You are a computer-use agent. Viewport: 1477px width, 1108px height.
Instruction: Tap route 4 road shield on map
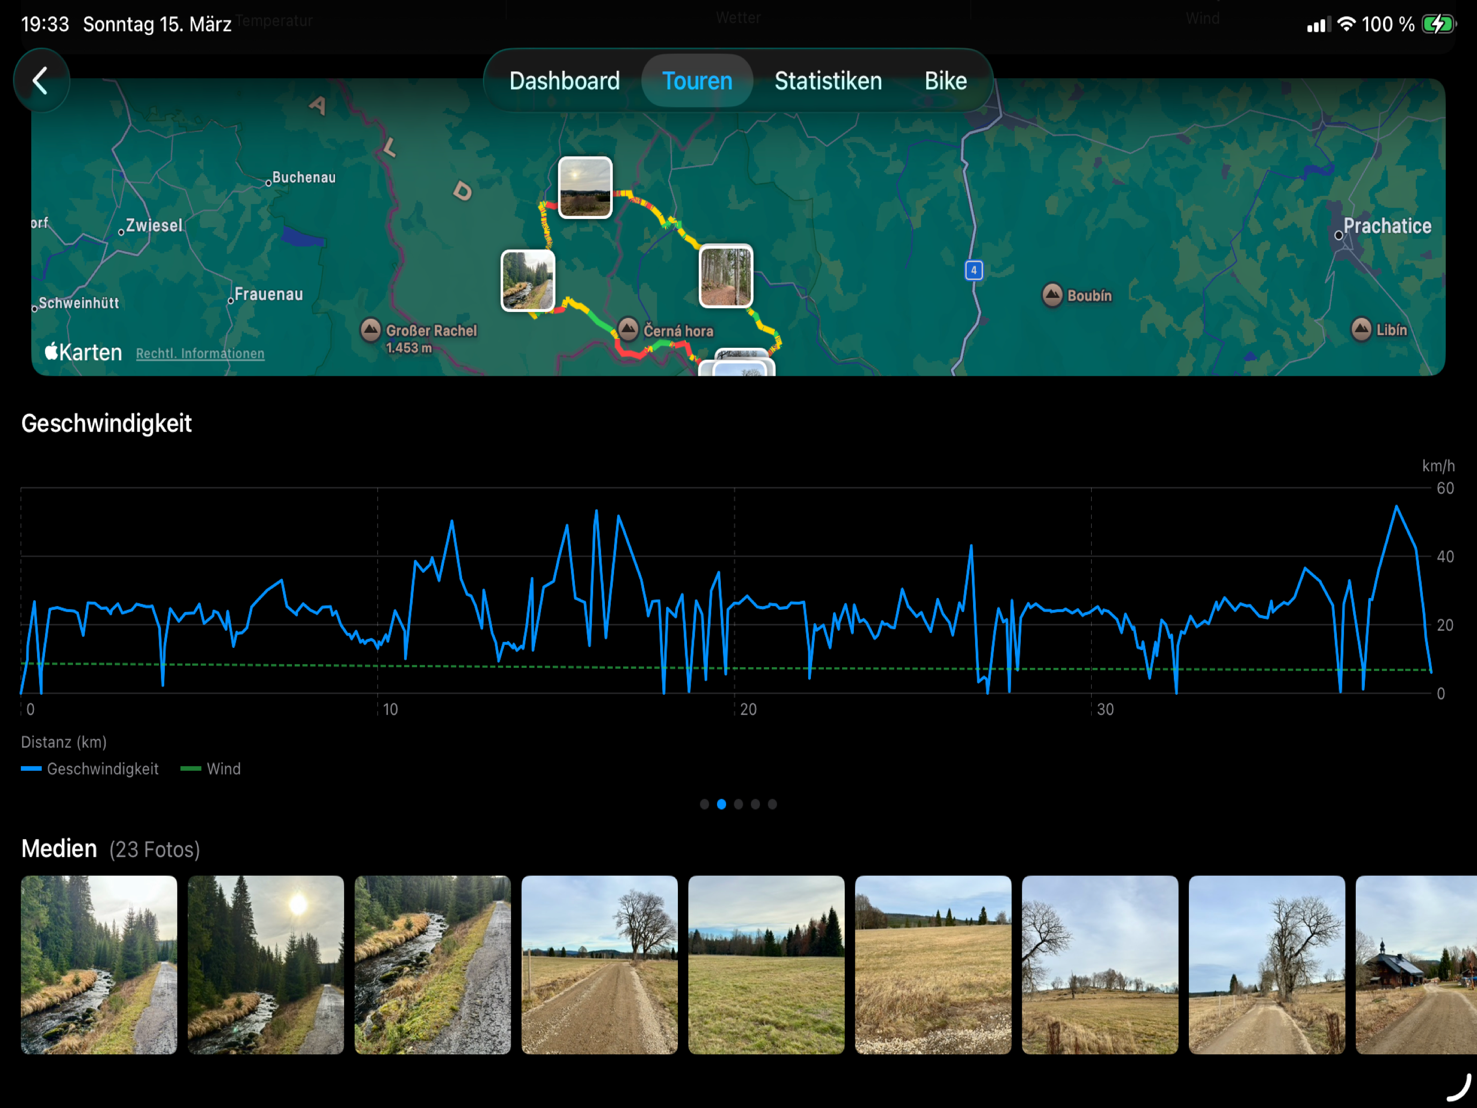click(974, 271)
